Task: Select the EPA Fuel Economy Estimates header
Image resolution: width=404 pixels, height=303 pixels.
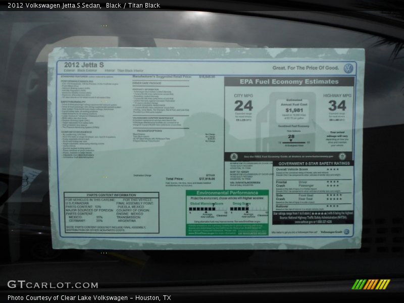Action: (289, 82)
